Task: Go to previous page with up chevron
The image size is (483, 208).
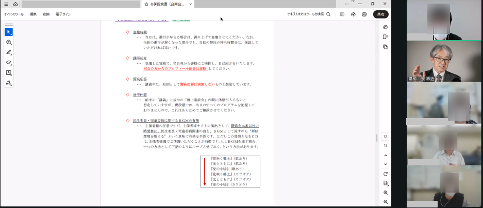Action: click(x=385, y=155)
